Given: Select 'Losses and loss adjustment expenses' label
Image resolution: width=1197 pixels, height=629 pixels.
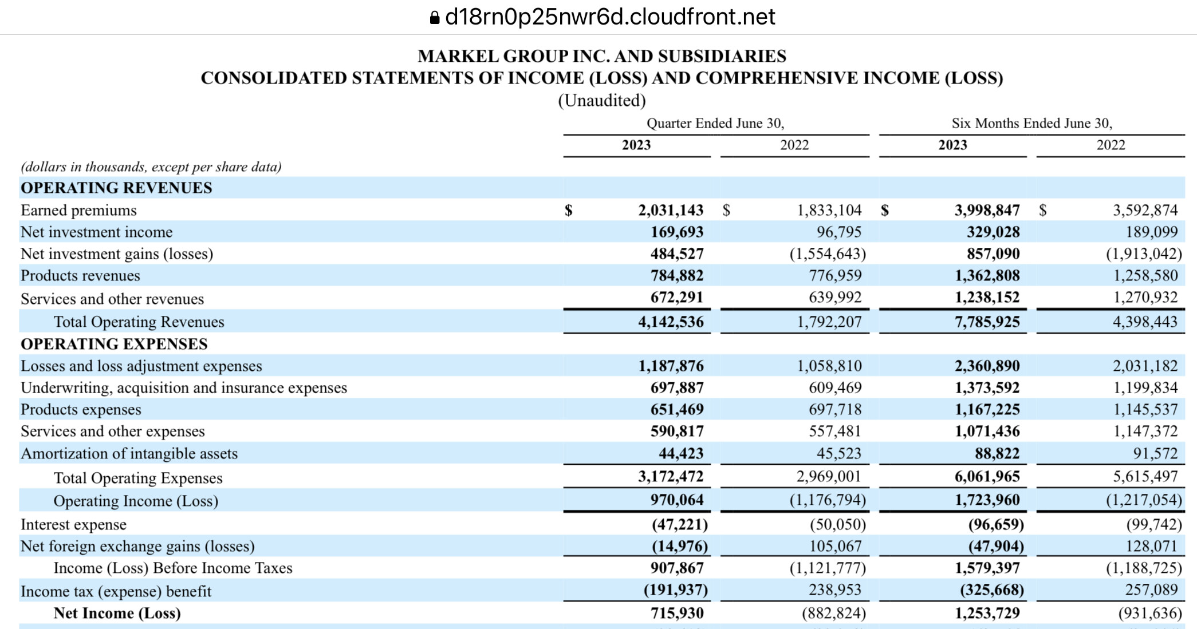Looking at the screenshot, I should point(141,366).
